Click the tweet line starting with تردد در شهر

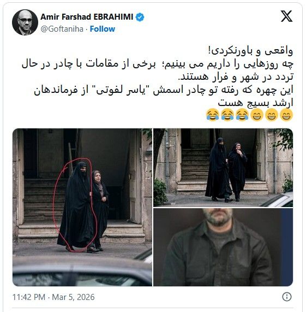236,77
